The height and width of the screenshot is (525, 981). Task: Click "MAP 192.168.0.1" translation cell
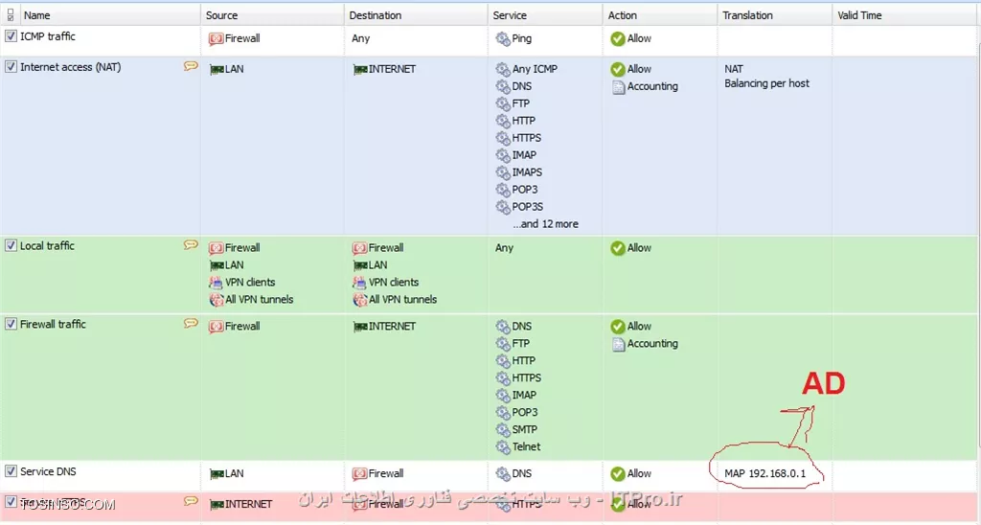click(765, 473)
